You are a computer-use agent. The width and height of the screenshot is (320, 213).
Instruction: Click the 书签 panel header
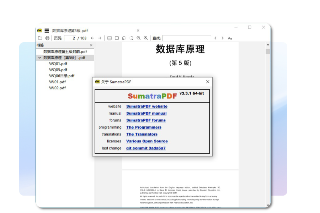pyautogui.click(x=40, y=45)
